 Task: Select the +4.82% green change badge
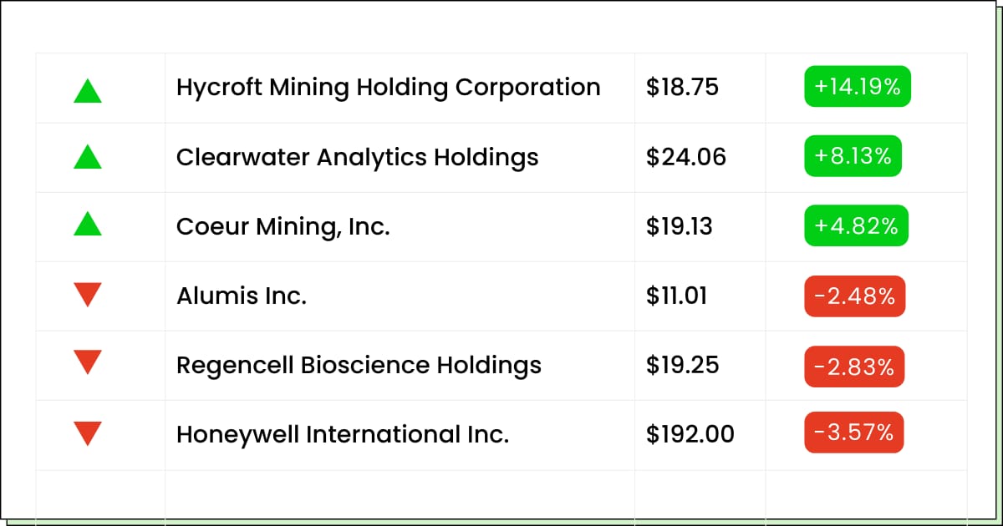(x=856, y=226)
